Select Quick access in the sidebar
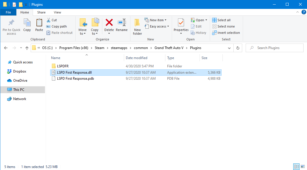Image resolution: width=307 pixels, height=170 pixels. (x=20, y=62)
